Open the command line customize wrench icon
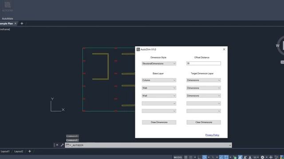The height and width of the screenshot is (159, 284). click(62, 145)
